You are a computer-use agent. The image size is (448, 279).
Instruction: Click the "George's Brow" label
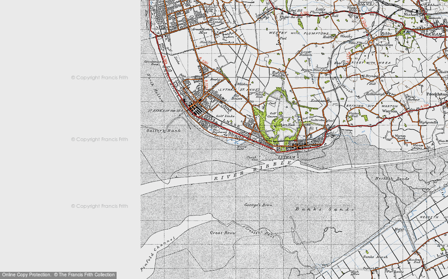coord(258,205)
